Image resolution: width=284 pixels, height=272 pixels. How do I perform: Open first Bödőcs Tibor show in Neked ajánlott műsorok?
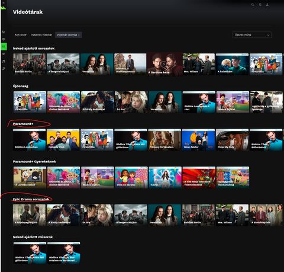[30, 253]
